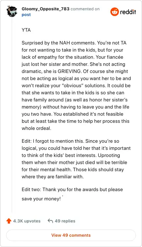The width and height of the screenshot is (142, 247).
Task: Click the "whole ordeal." closing line
Action: pos(37,128)
